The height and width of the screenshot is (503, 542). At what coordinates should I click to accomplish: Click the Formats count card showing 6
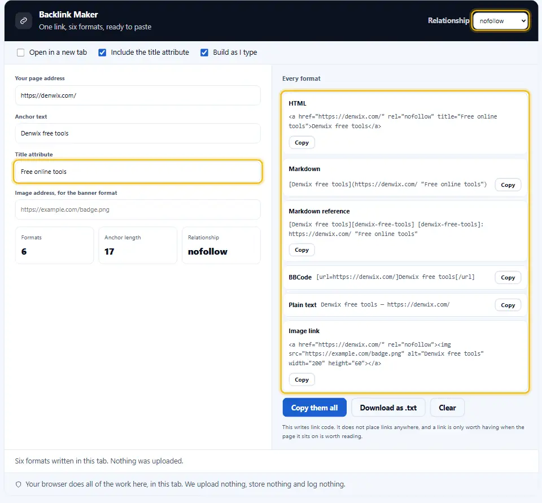click(x=54, y=246)
